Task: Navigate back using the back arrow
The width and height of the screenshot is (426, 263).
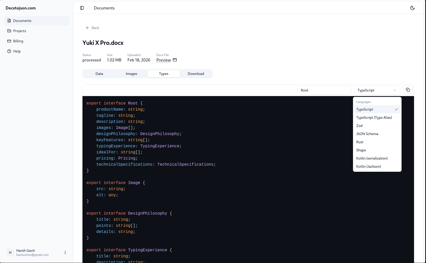Action: pyautogui.click(x=87, y=28)
